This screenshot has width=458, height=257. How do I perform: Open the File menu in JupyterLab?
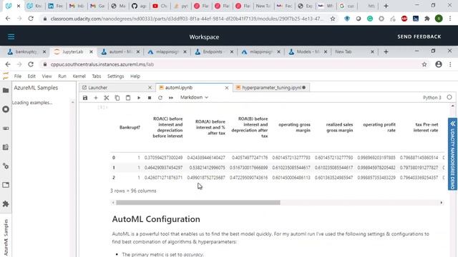[x=17, y=76]
